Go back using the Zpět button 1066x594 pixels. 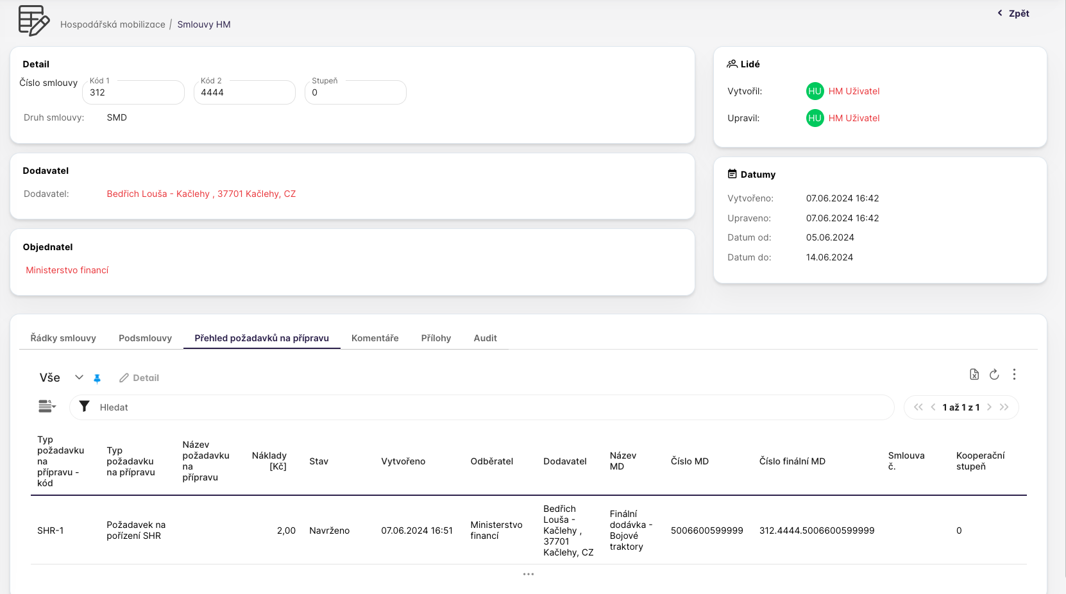click(1013, 13)
